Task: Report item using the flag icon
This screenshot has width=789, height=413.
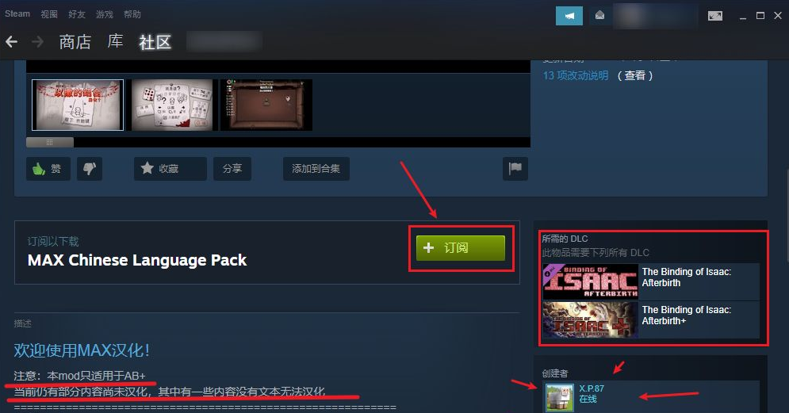Action: [x=515, y=169]
